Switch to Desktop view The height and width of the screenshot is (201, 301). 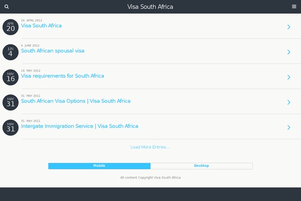pyautogui.click(x=201, y=166)
